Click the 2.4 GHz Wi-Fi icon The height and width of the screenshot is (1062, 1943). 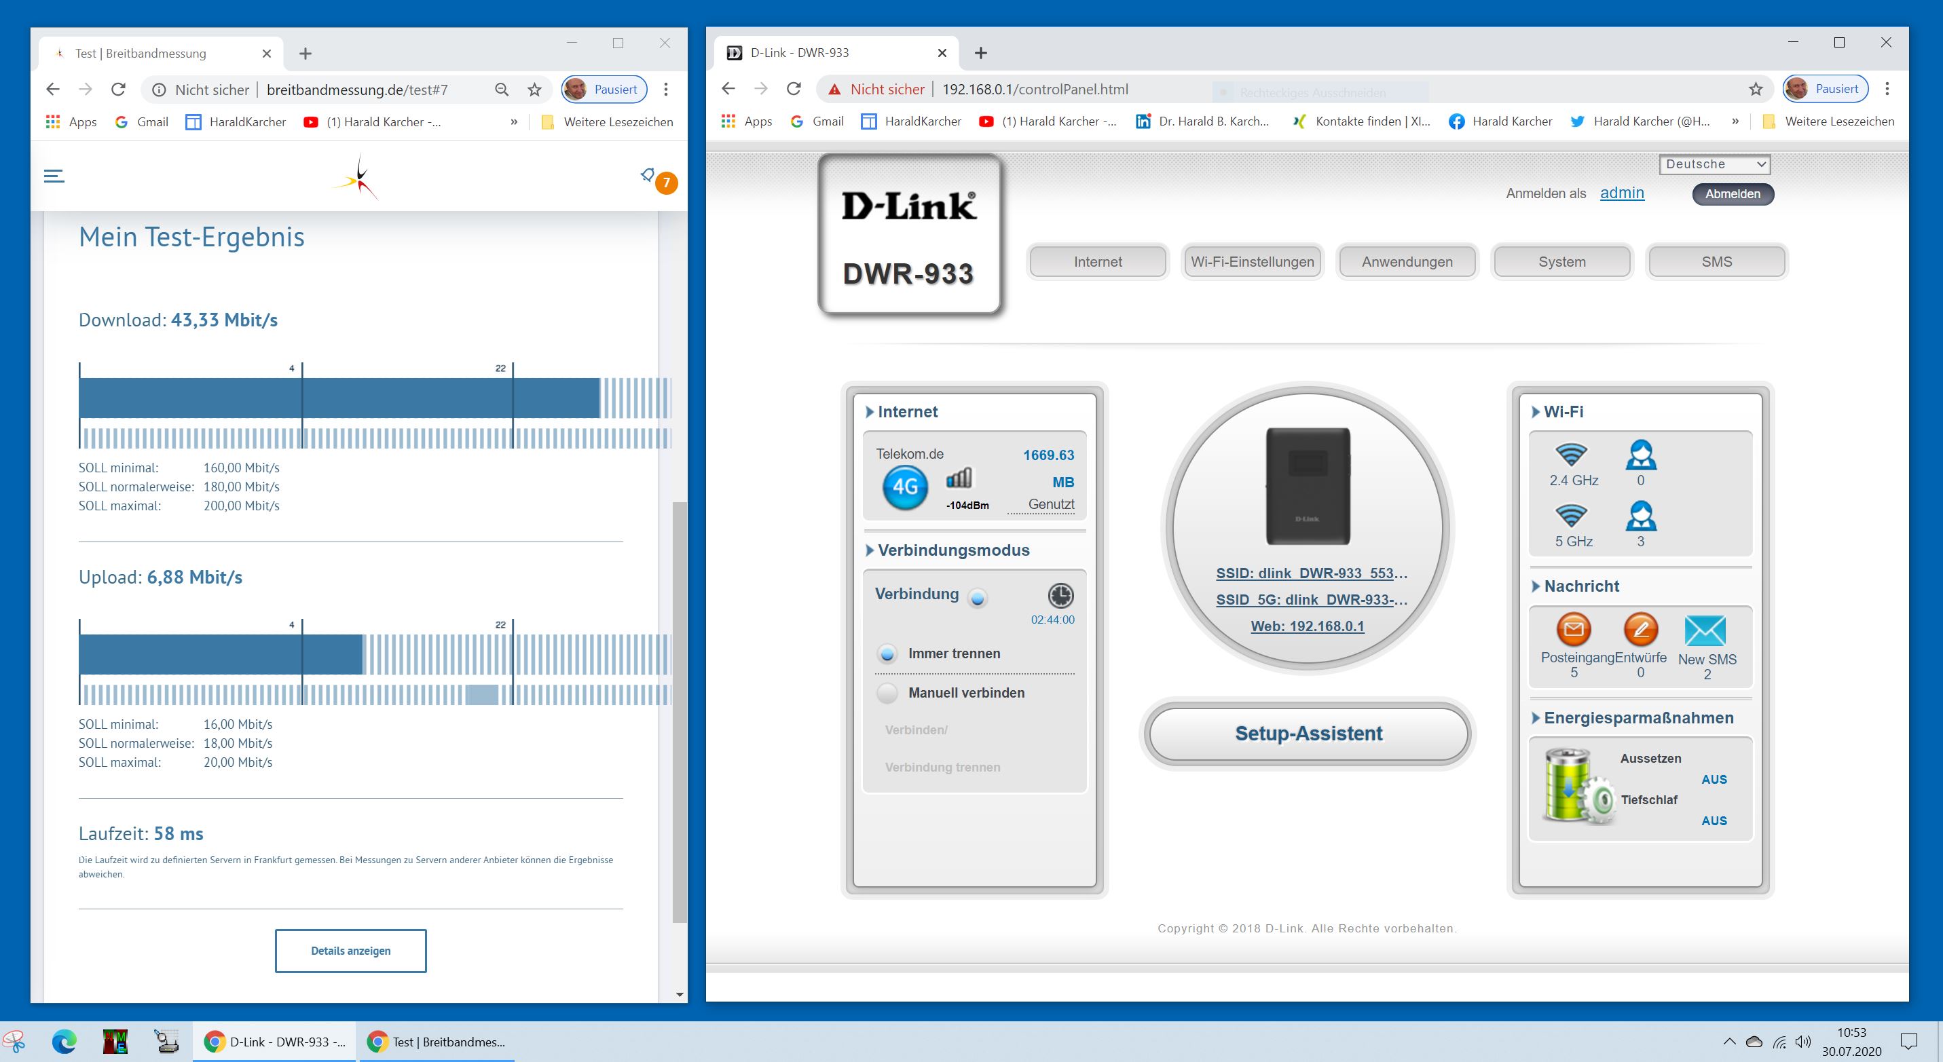(1572, 455)
